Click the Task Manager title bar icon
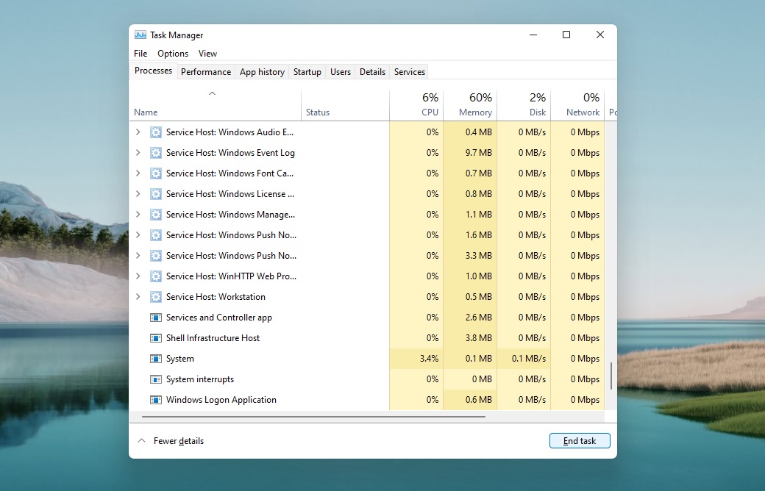 (140, 35)
